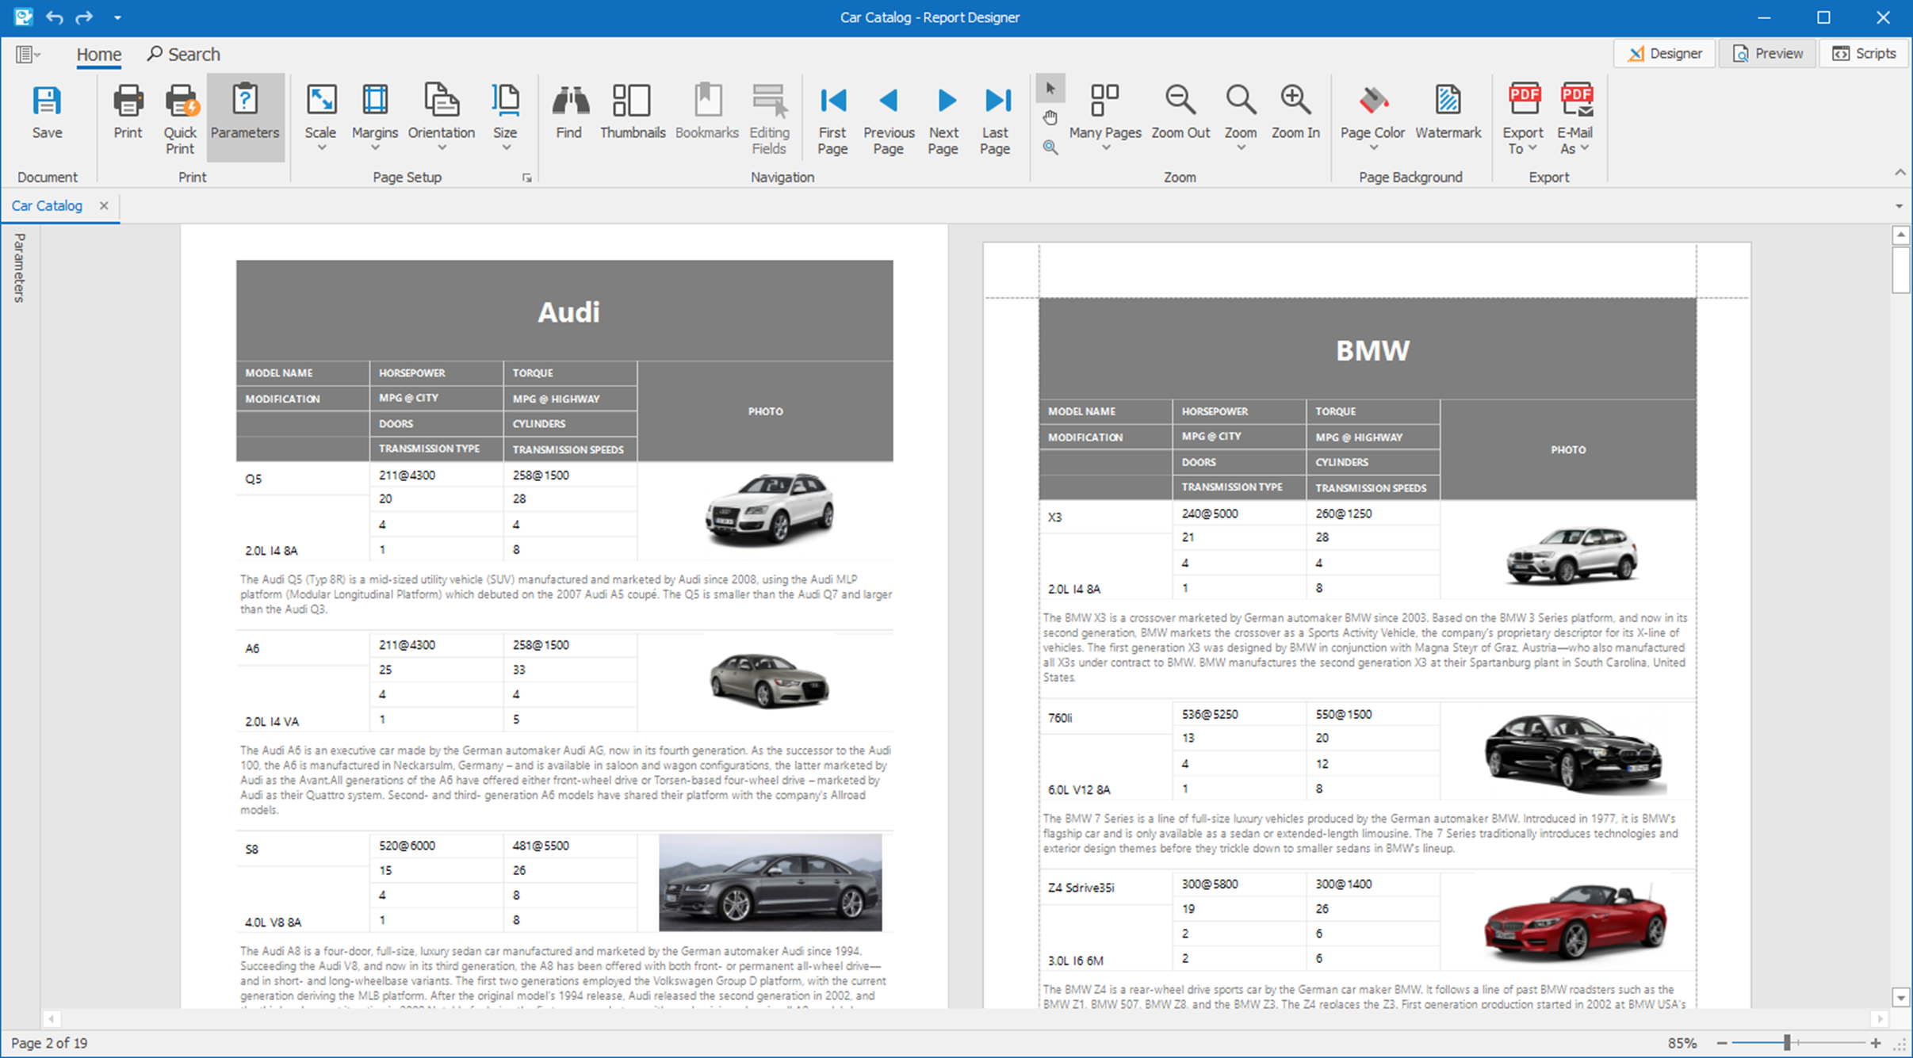This screenshot has height=1058, width=1913.
Task: Click the vertical scrollbar up arrow
Action: tap(1900, 235)
